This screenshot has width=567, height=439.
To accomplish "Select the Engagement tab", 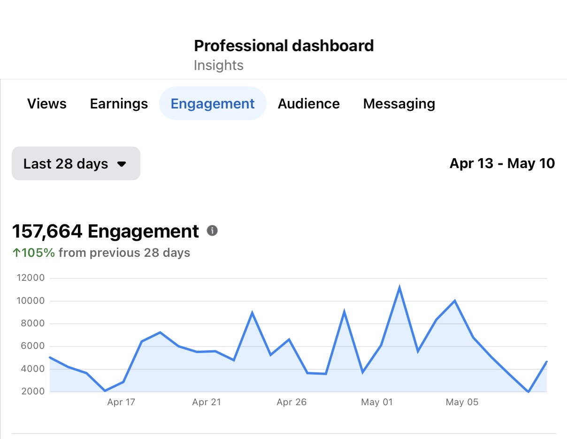I will [213, 103].
